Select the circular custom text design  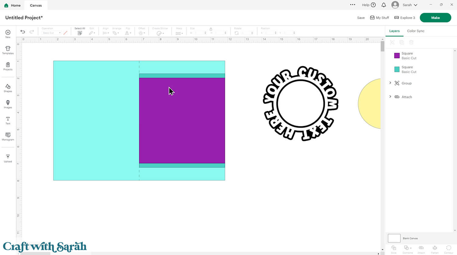[x=300, y=103]
